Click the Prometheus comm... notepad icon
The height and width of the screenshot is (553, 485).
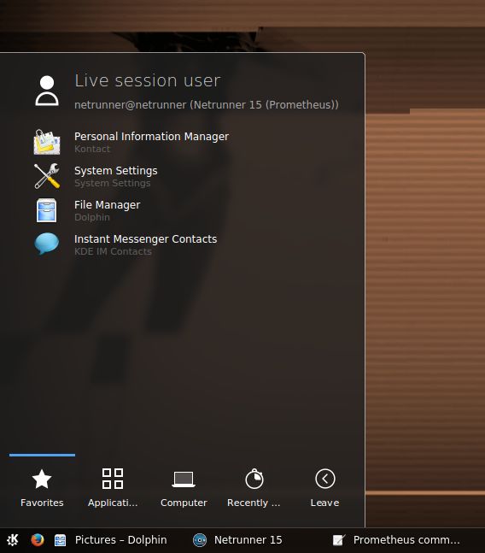339,540
